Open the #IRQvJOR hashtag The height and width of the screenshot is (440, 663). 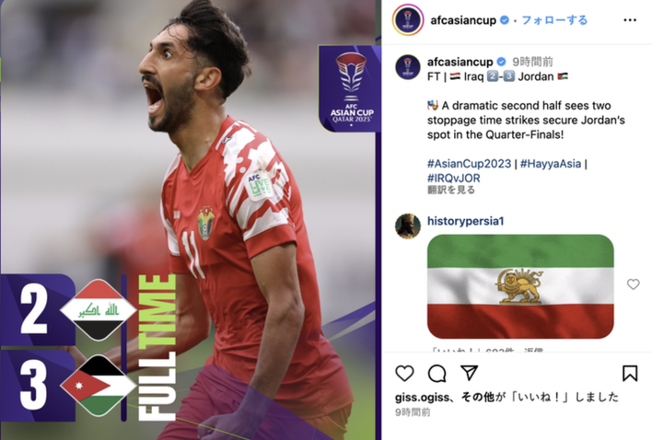coord(453,178)
